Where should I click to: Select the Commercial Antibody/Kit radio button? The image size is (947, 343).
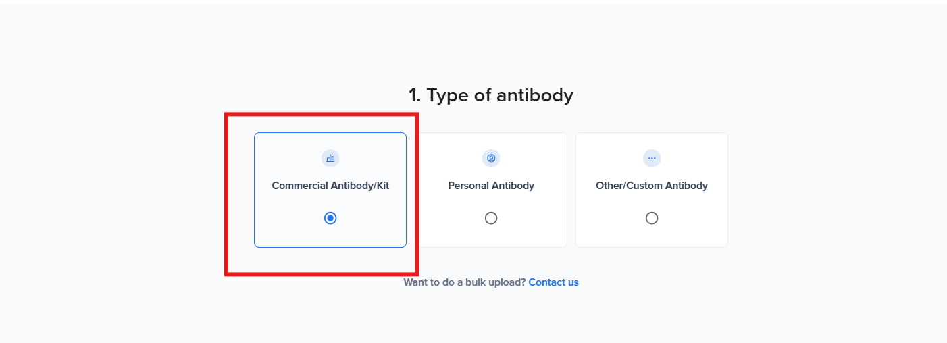point(330,218)
